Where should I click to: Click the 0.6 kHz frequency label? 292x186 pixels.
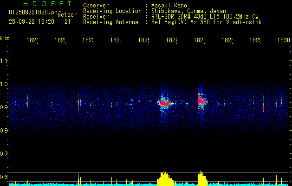[x=4, y=177]
